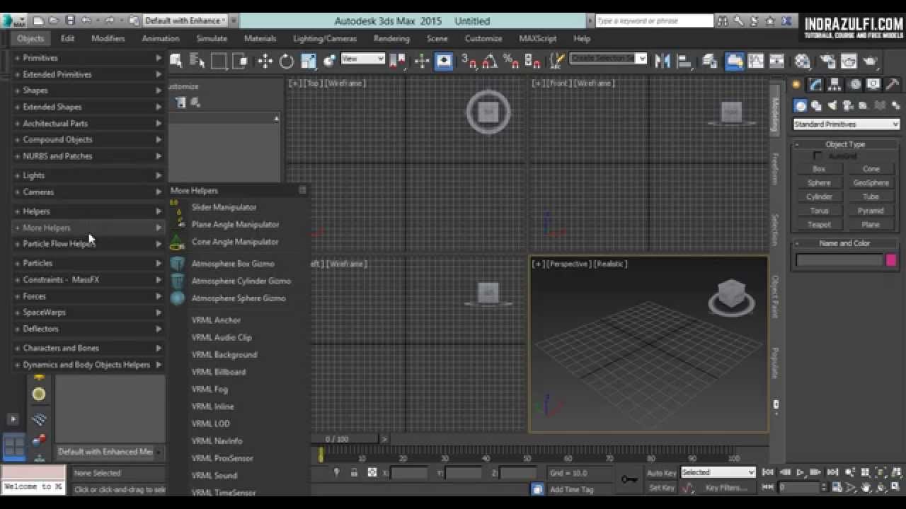Toggle the Percent Snap icon
This screenshot has height=509, width=906.
pos(510,62)
